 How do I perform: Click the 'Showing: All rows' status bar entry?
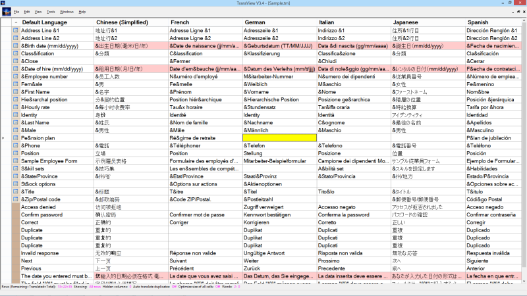pyautogui.click(x=87, y=287)
